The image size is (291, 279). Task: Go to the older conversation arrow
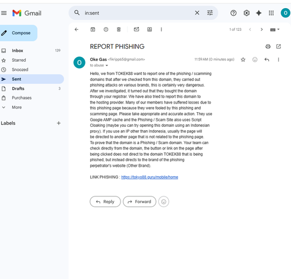coord(261,30)
